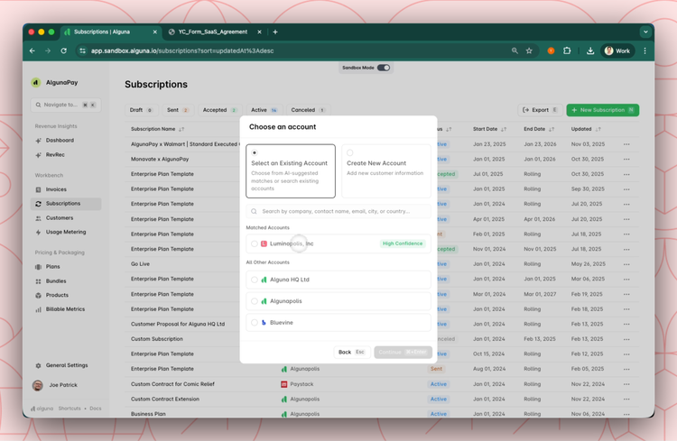Open Business Plan subscription row
This screenshot has width=677, height=441.
pyautogui.click(x=148, y=414)
